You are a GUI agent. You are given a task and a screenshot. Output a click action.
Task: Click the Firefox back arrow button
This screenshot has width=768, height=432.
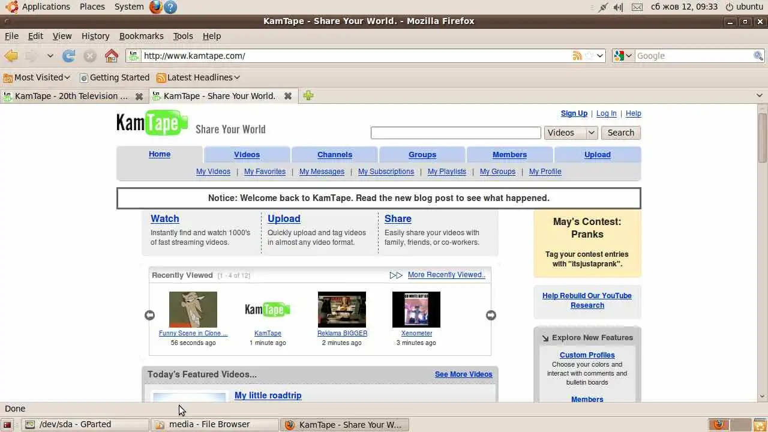(11, 56)
